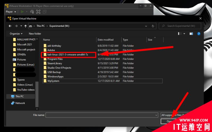The width and height of the screenshot is (212, 132).
Task: Go forward with the right arrow
Action: pyautogui.click(x=16, y=26)
